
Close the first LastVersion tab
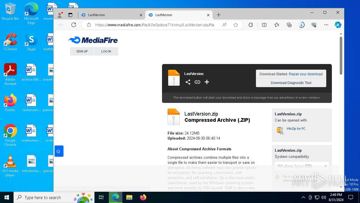pos(141,15)
